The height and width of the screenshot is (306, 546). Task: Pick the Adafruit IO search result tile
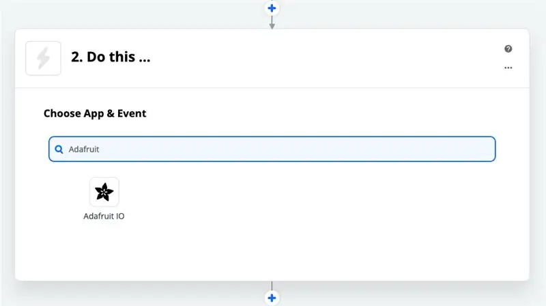click(x=104, y=199)
